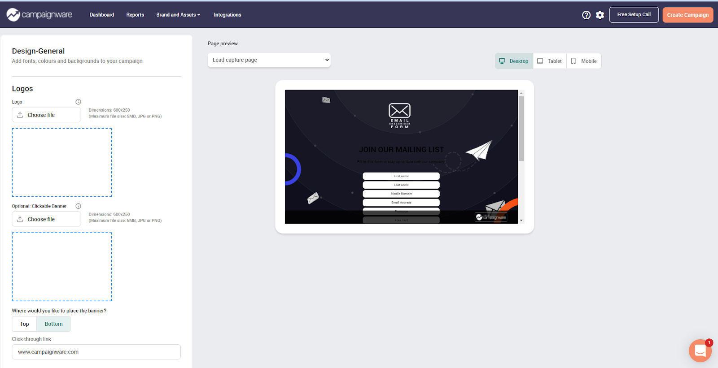Click the scroll down arrow in preview
The image size is (718, 368).
pyautogui.click(x=521, y=221)
